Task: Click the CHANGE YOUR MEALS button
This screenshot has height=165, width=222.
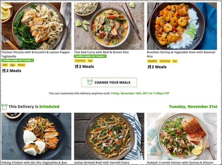Action: point(109,82)
